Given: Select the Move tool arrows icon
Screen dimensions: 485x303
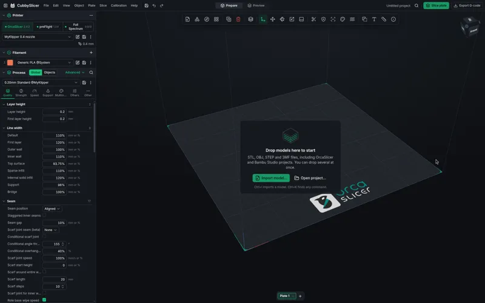Looking at the screenshot, I should click(x=272, y=19).
